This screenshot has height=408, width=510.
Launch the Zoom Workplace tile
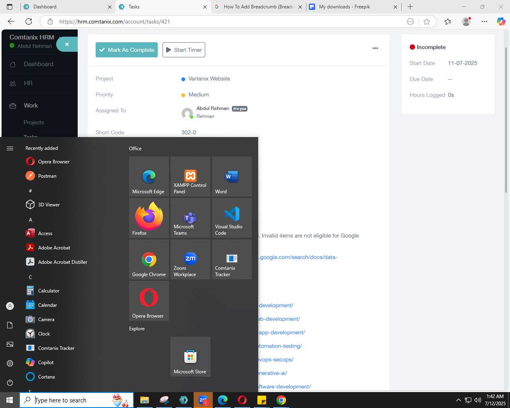tap(190, 259)
